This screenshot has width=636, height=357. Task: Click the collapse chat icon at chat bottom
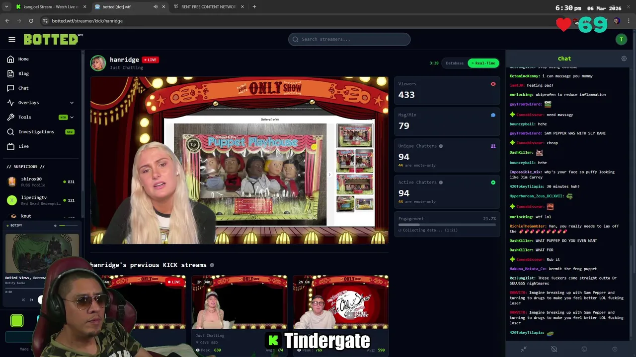[524, 349]
